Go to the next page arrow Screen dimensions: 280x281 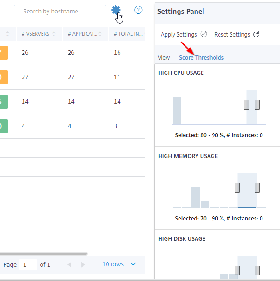[x=83, y=264]
